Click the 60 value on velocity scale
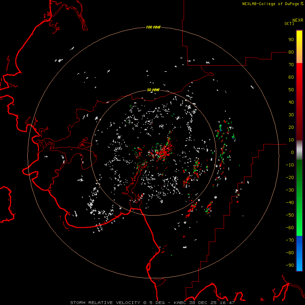 [x=291, y=77]
